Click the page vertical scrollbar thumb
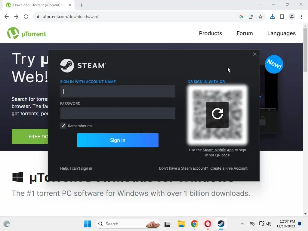The image size is (308, 231). click(x=305, y=50)
